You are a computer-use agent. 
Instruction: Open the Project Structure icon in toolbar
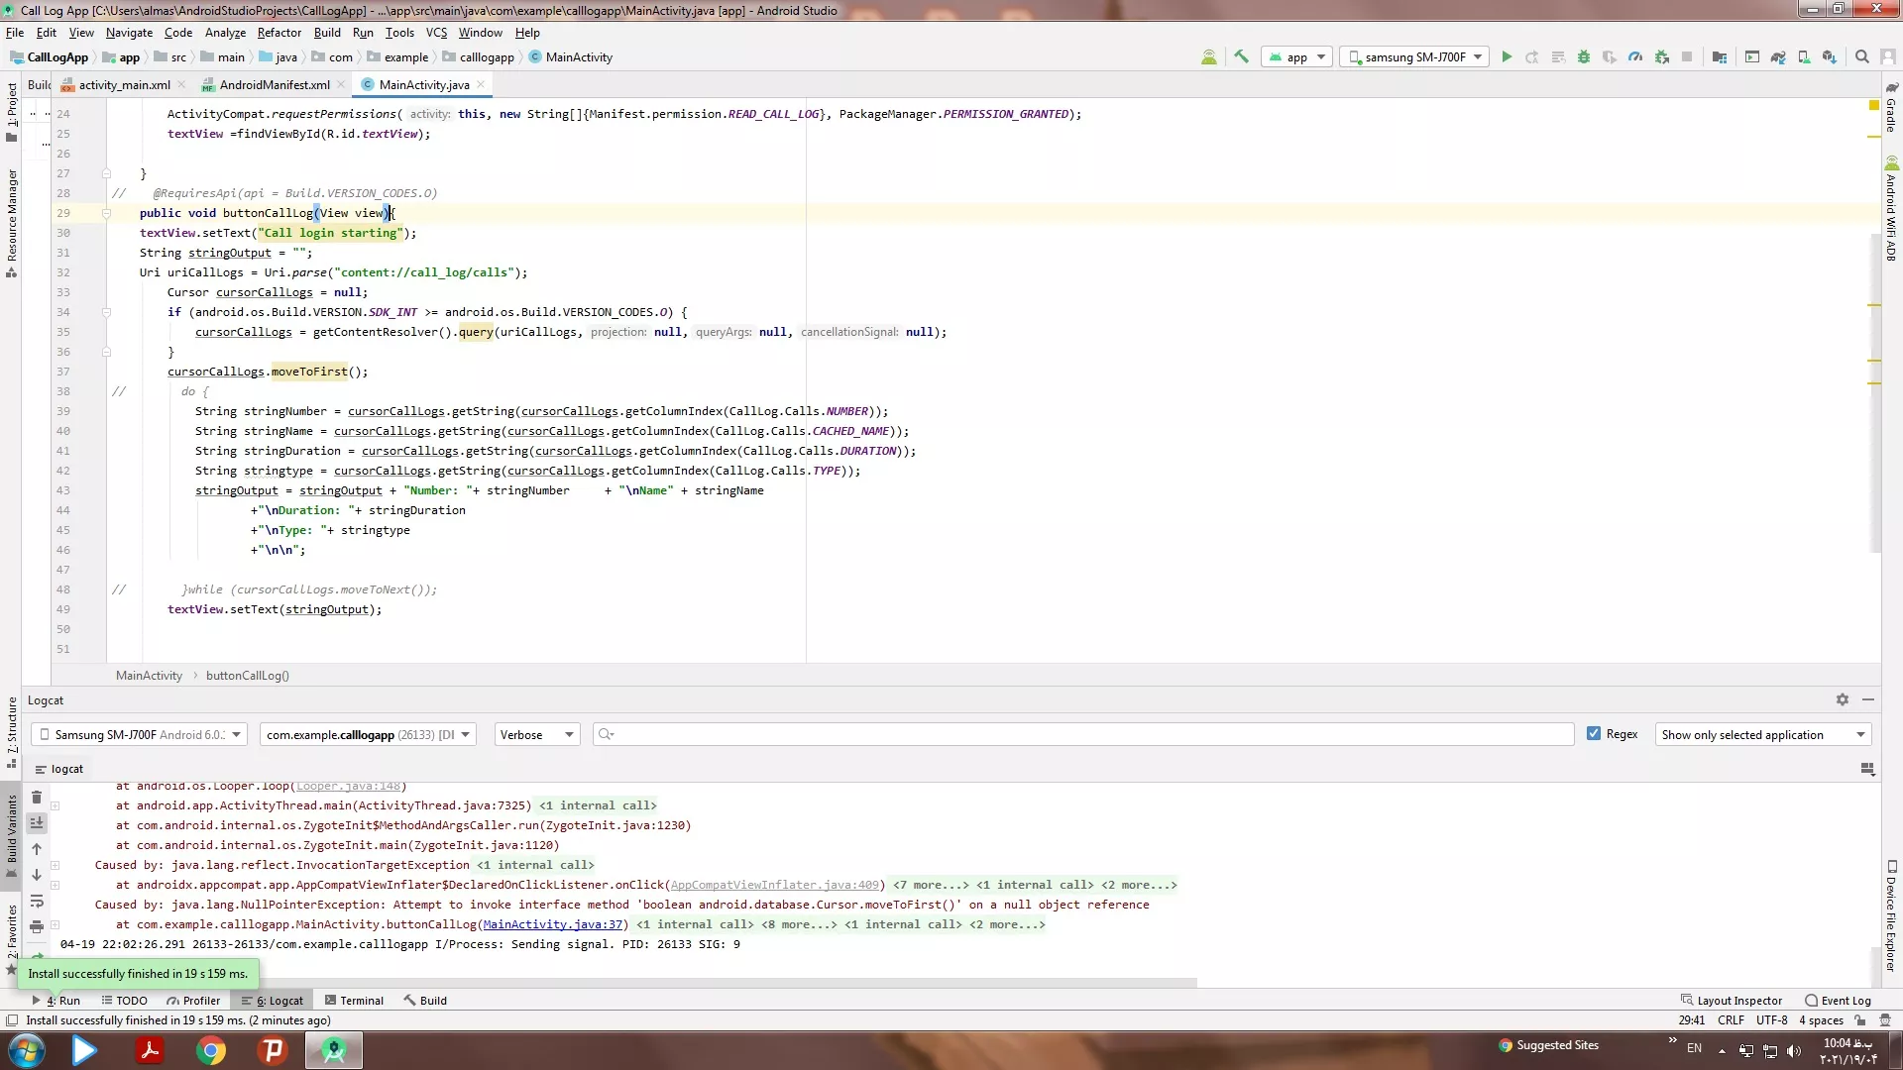1720,57
